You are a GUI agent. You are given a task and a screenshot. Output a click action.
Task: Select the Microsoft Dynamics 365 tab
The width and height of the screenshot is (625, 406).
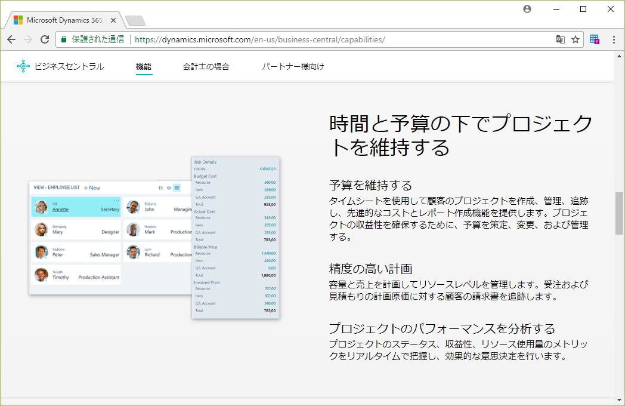pos(64,20)
